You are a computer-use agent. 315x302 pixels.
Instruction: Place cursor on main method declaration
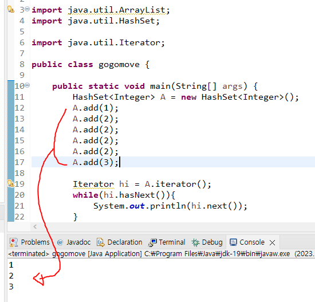coord(155,87)
